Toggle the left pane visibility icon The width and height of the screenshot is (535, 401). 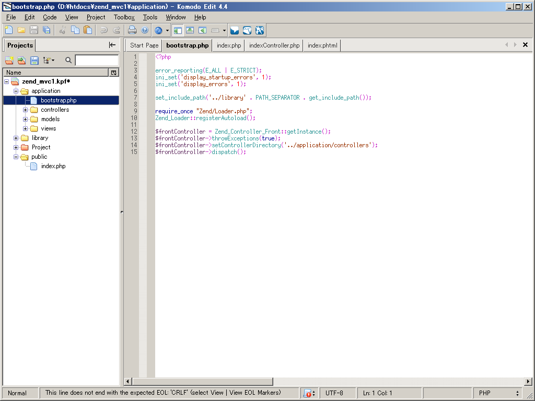178,30
